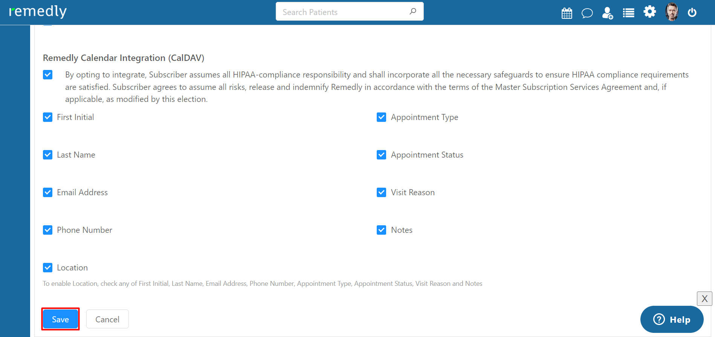Viewport: 715px width, 337px height.
Task: Click the Cancel button
Action: pos(107,319)
